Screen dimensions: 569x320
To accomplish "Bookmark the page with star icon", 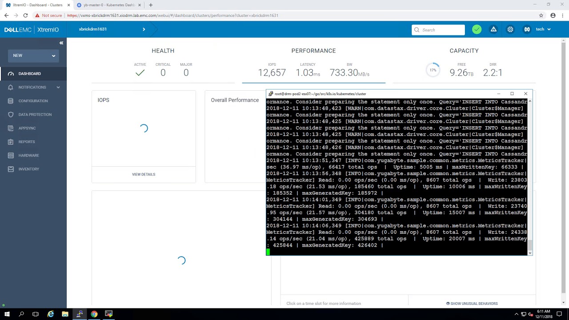I will tap(541, 15).
